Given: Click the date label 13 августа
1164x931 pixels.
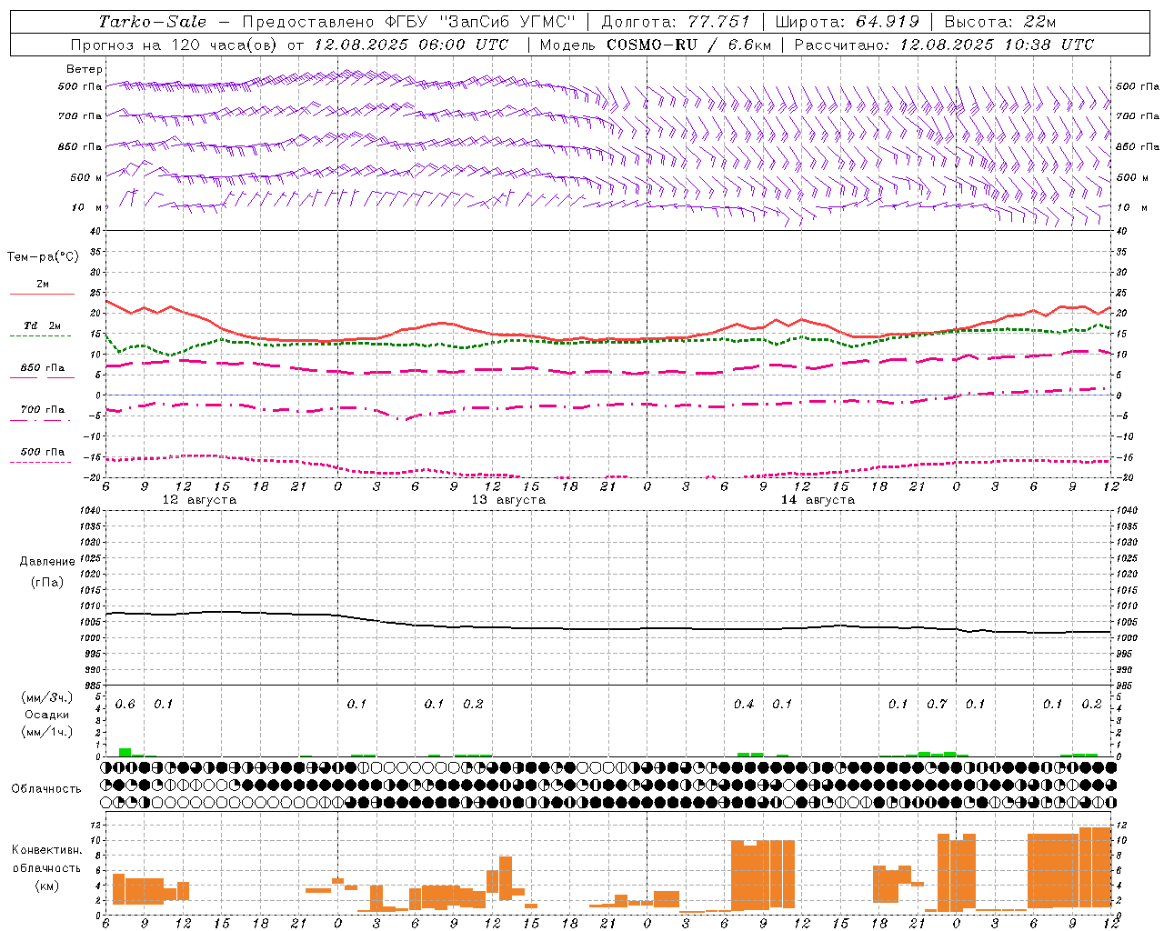Looking at the screenshot, I should pos(508,500).
